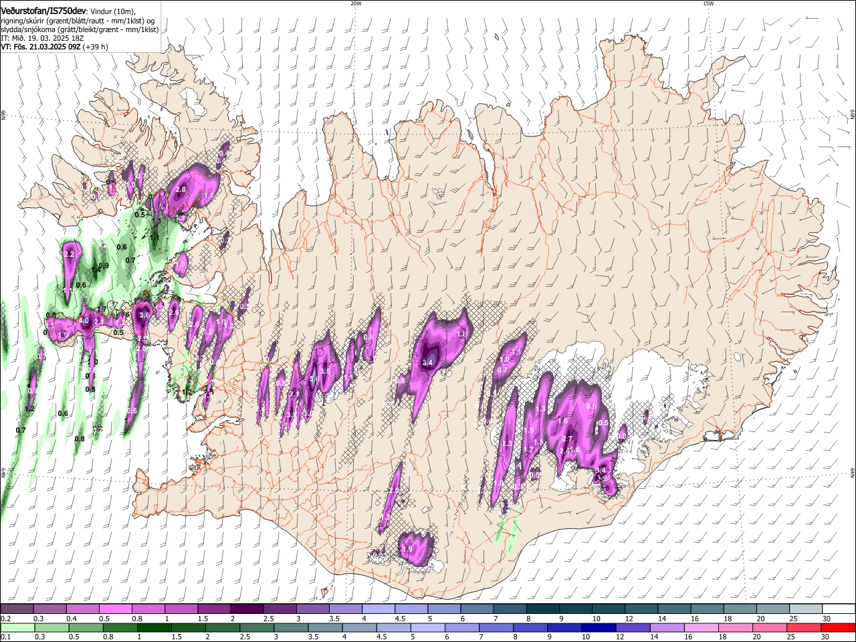Select the lavender swatch at 4 in top legend
Viewport: 856px width, 642px height.
pyautogui.click(x=379, y=609)
